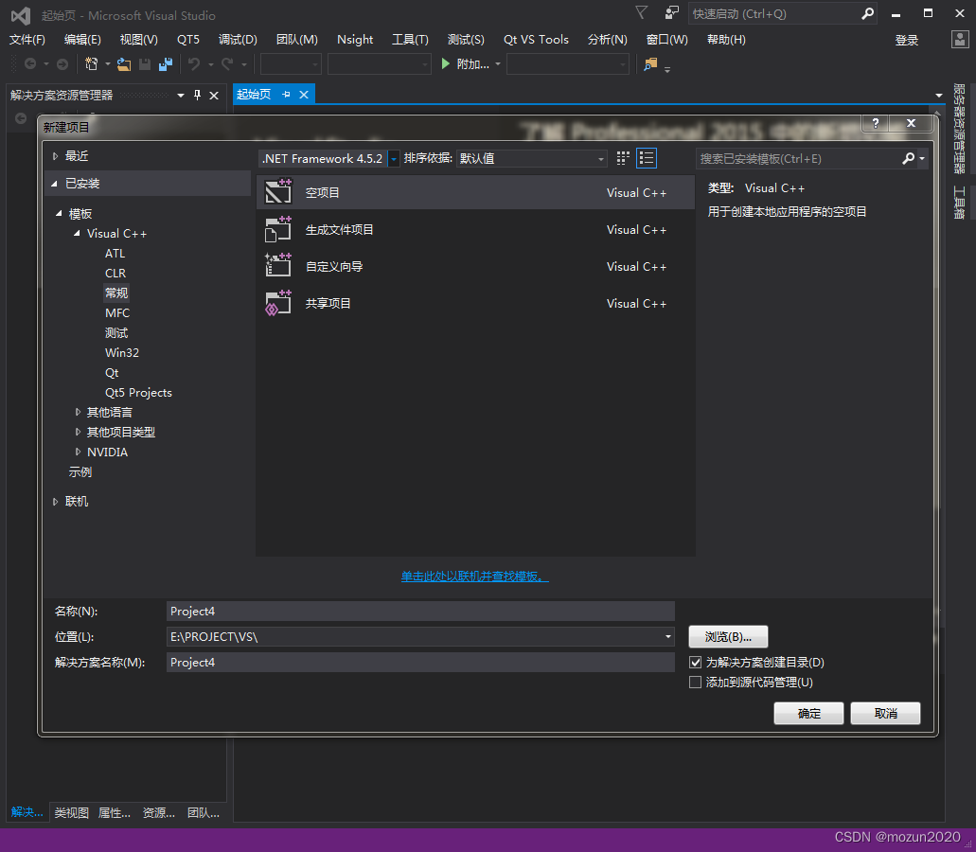Switch template list to medium icons view
This screenshot has width=976, height=852.
(647, 158)
